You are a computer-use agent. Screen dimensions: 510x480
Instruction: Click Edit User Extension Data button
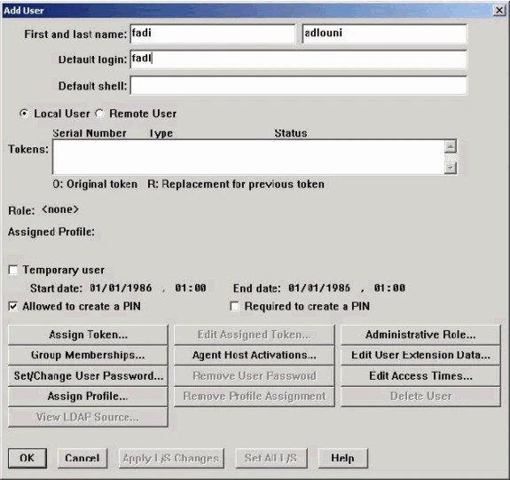point(420,355)
